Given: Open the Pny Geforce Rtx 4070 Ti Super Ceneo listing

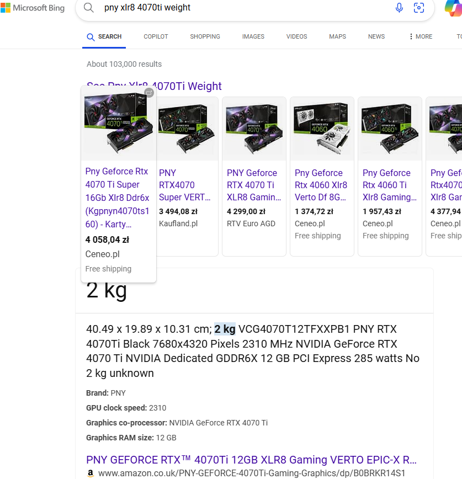Looking at the screenshot, I should [x=117, y=198].
